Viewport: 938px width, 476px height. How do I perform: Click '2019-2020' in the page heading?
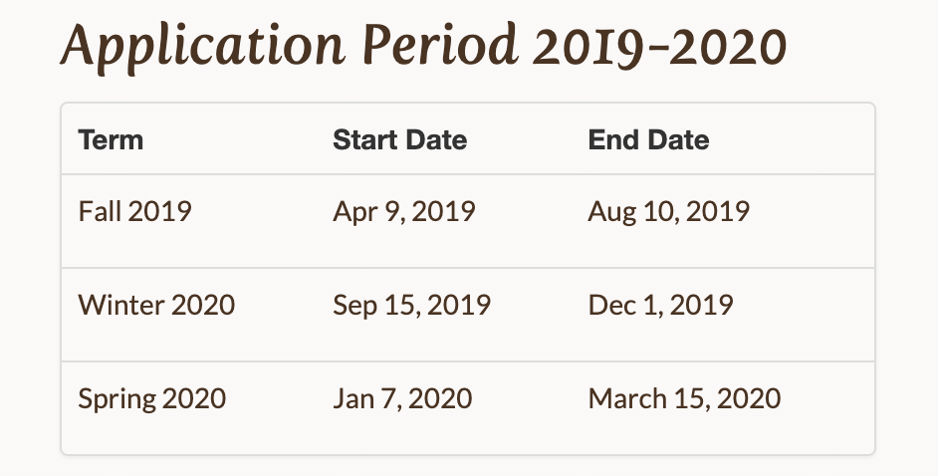[x=660, y=46]
